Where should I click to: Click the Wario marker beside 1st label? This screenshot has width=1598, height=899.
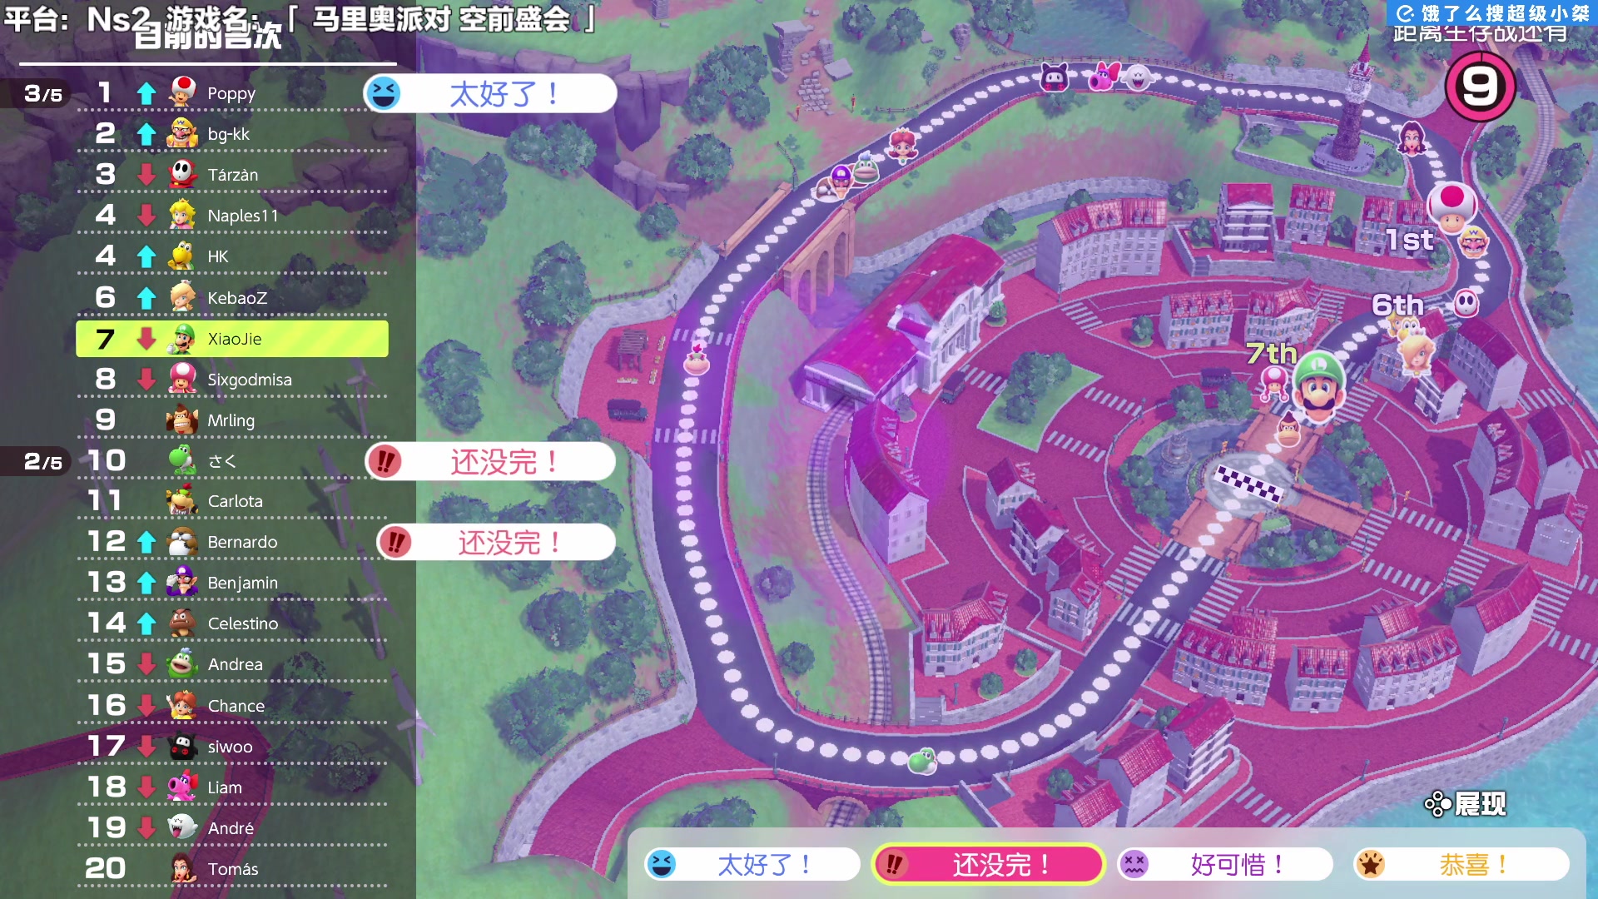coord(1474,241)
